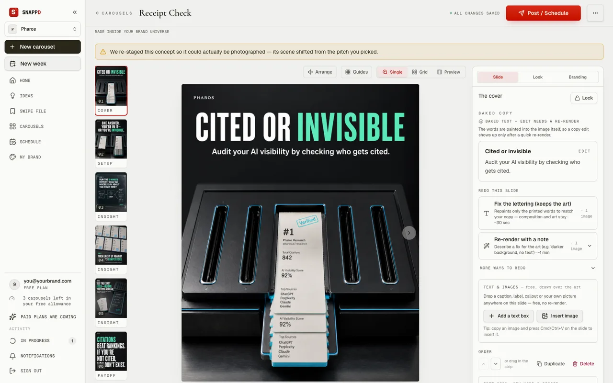Click the you@yourbrand.com account entry
The width and height of the screenshot is (613, 383).
pyautogui.click(x=43, y=284)
